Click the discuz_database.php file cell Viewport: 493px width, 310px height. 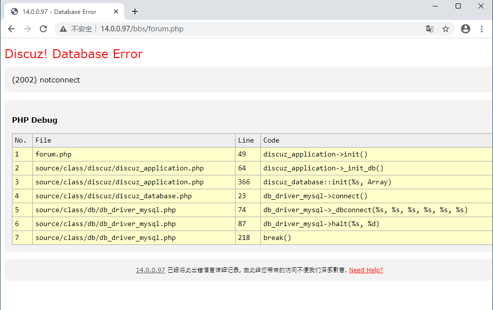[134, 196]
